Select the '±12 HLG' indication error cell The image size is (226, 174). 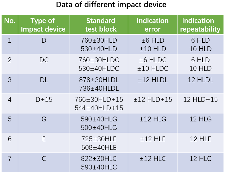(x=153, y=119)
